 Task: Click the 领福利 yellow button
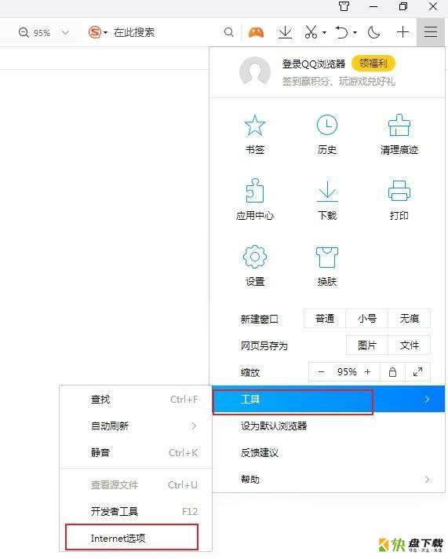point(373,64)
